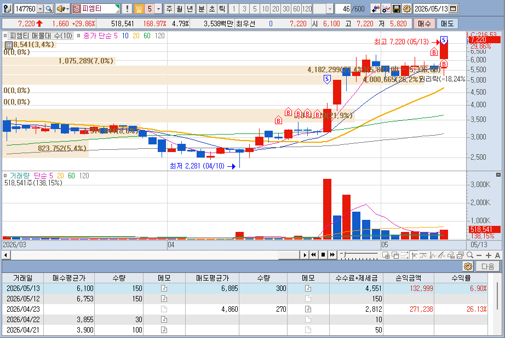
Task: Switch to tick (틱) chart
Action: pyautogui.click(x=222, y=9)
